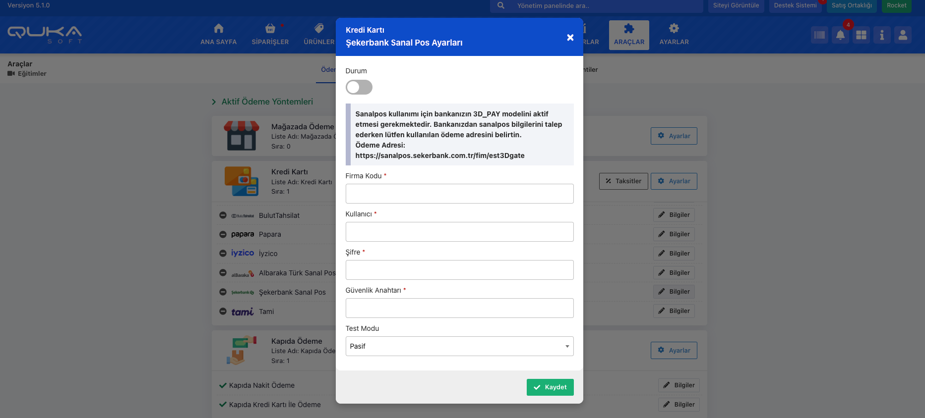Viewport: 925px width, 418px height.
Task: Toggle the minus icon beside Tami
Action: 223,312
